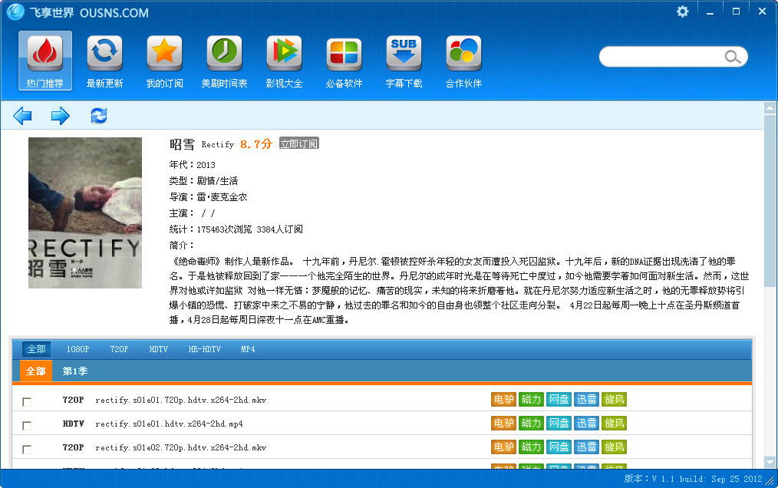Select the HR-HDTV quality tab
This screenshot has width=778, height=488.
(x=204, y=349)
